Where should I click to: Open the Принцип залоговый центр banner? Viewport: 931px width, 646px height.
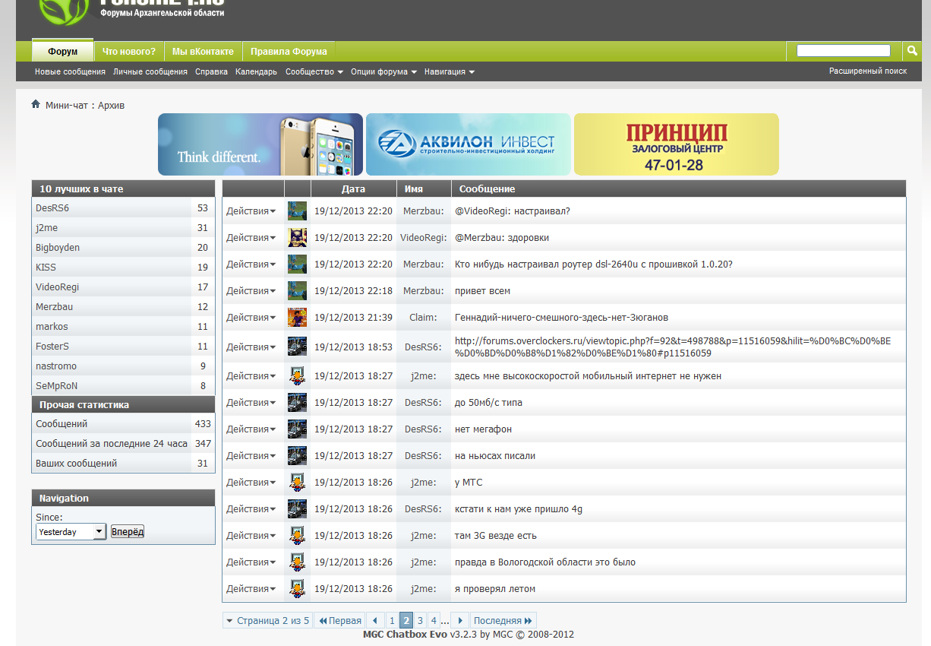pyautogui.click(x=677, y=144)
